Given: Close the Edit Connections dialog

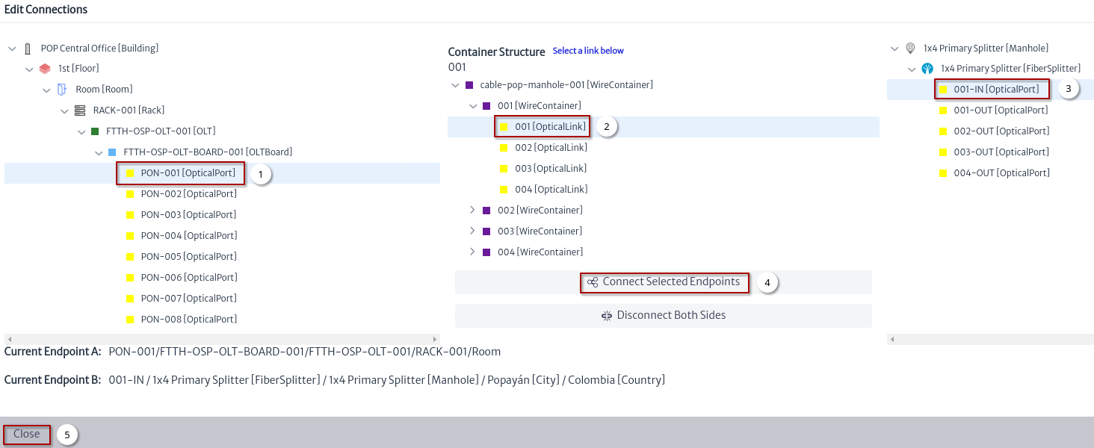Looking at the screenshot, I should tap(27, 434).
